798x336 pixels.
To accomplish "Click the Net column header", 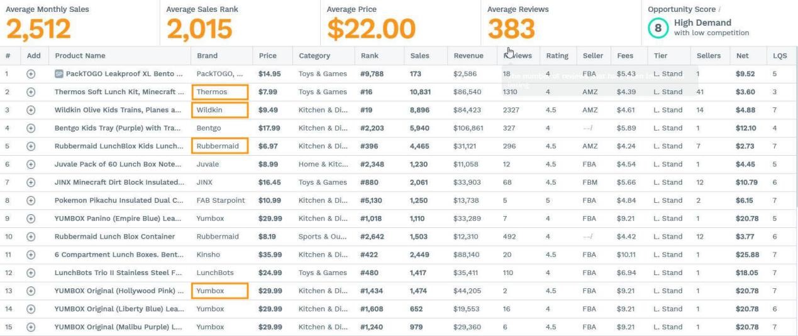I will (x=742, y=56).
